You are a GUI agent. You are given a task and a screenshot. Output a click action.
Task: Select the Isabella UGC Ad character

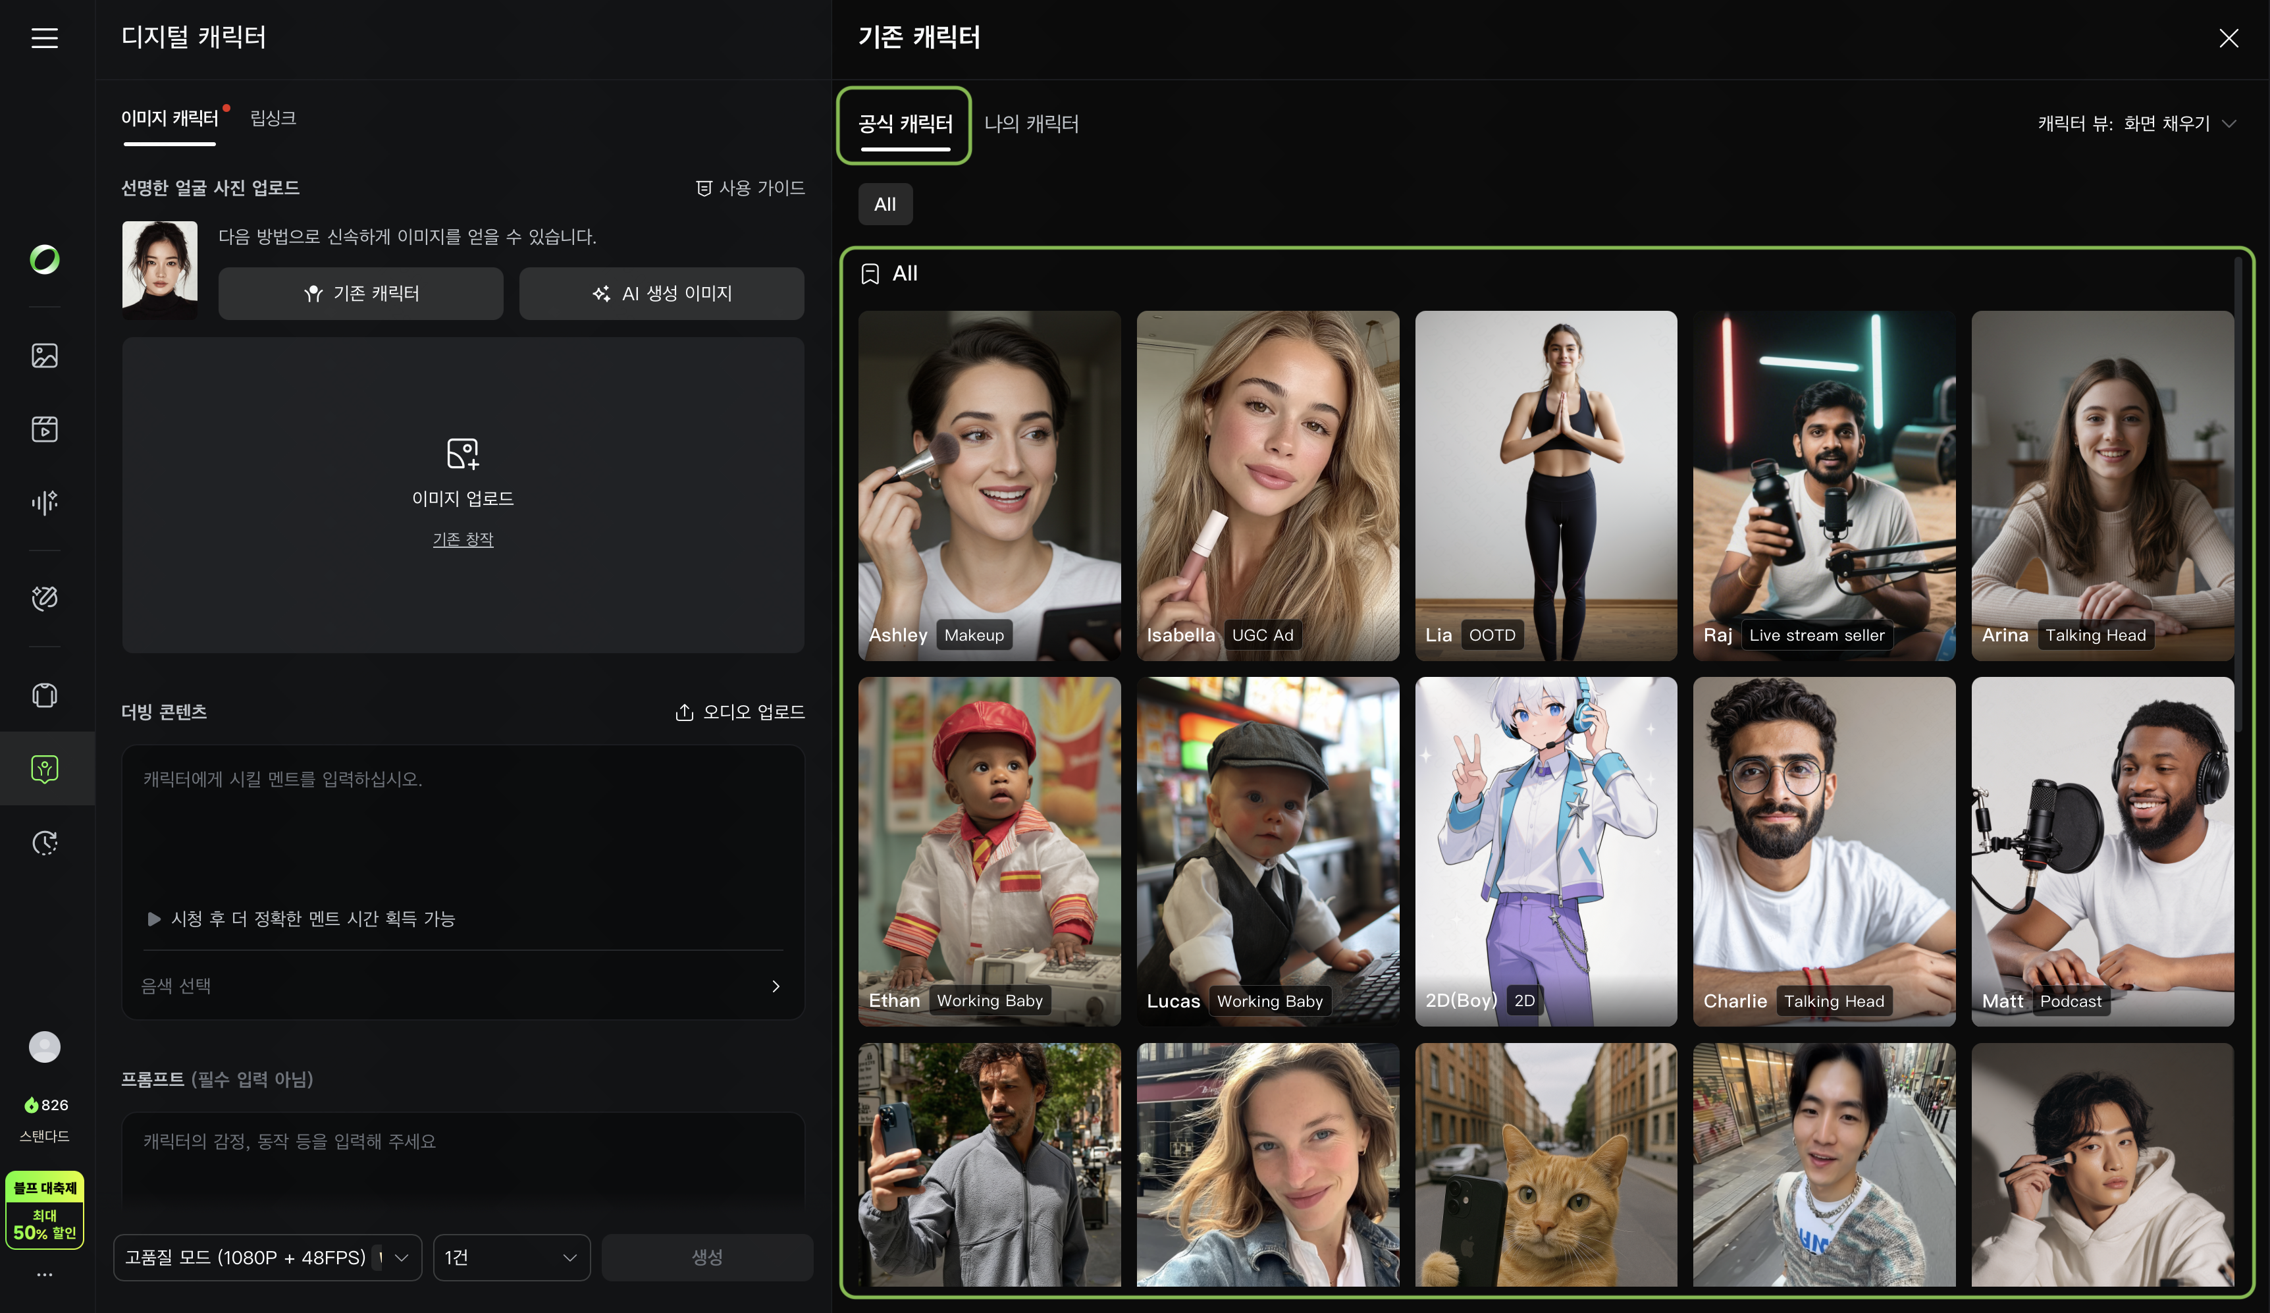1267,486
